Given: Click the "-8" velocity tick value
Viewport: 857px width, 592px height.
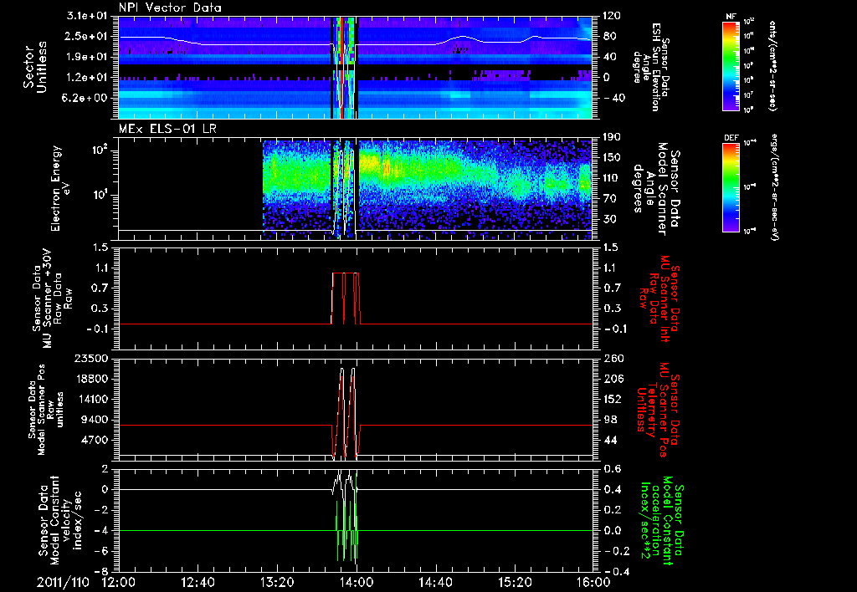Looking at the screenshot, I should (101, 572).
